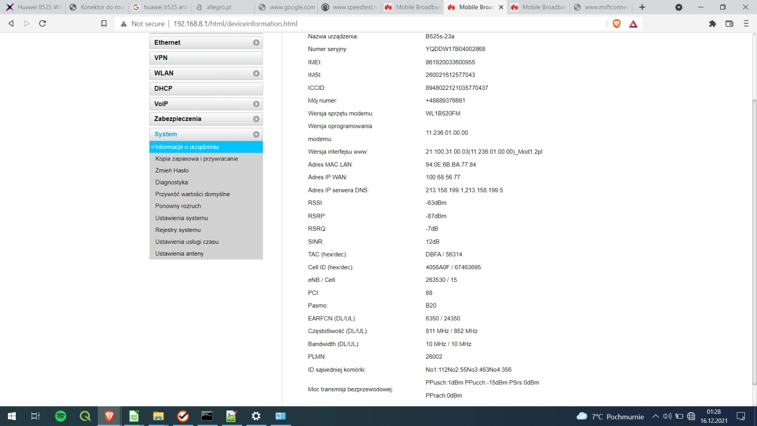This screenshot has width=757, height=426.
Task: Go to Kopia zapasowa i przywracanie
Action: tap(197, 159)
